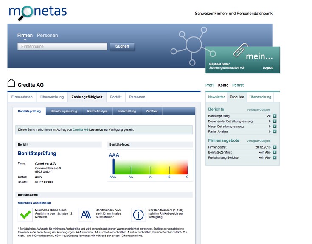Click the Raphael Seiler user name
312x244 pixels.
219,64
